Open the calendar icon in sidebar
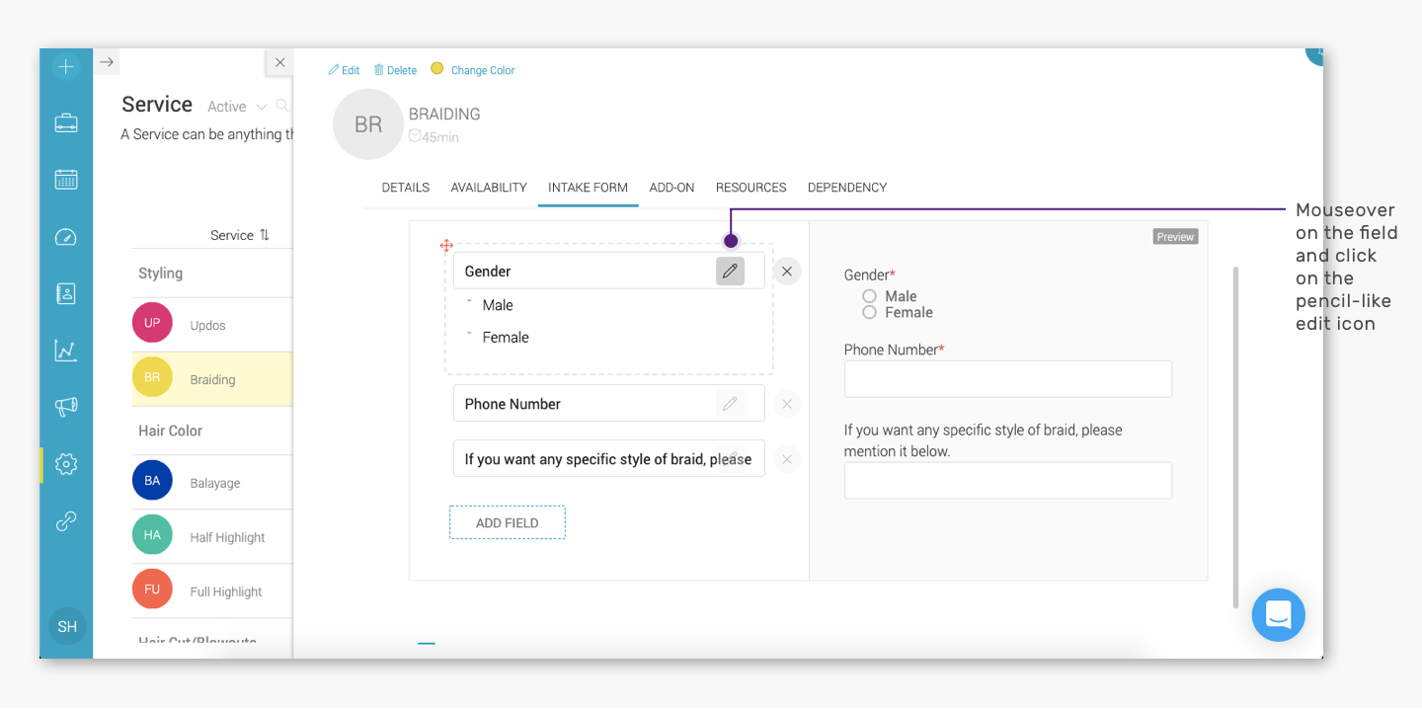 tap(66, 180)
